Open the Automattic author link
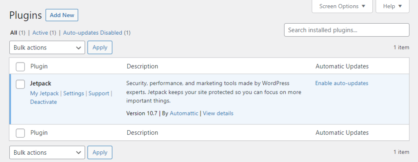 pos(184,113)
